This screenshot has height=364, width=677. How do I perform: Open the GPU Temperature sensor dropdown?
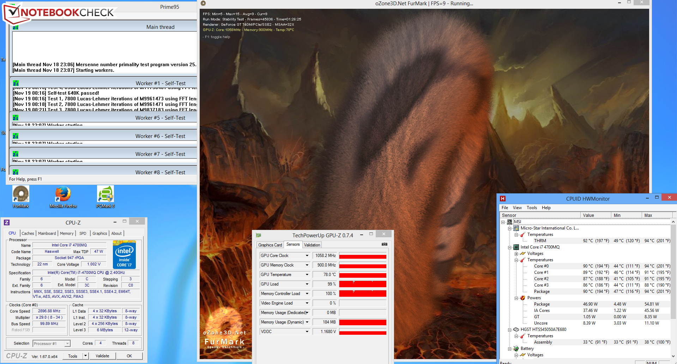pos(307,275)
